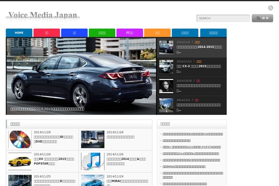Image resolution: width=279 pixels, height=186 pixels.
Task: Open the last navigation tab on the right end
Action: click(213, 33)
